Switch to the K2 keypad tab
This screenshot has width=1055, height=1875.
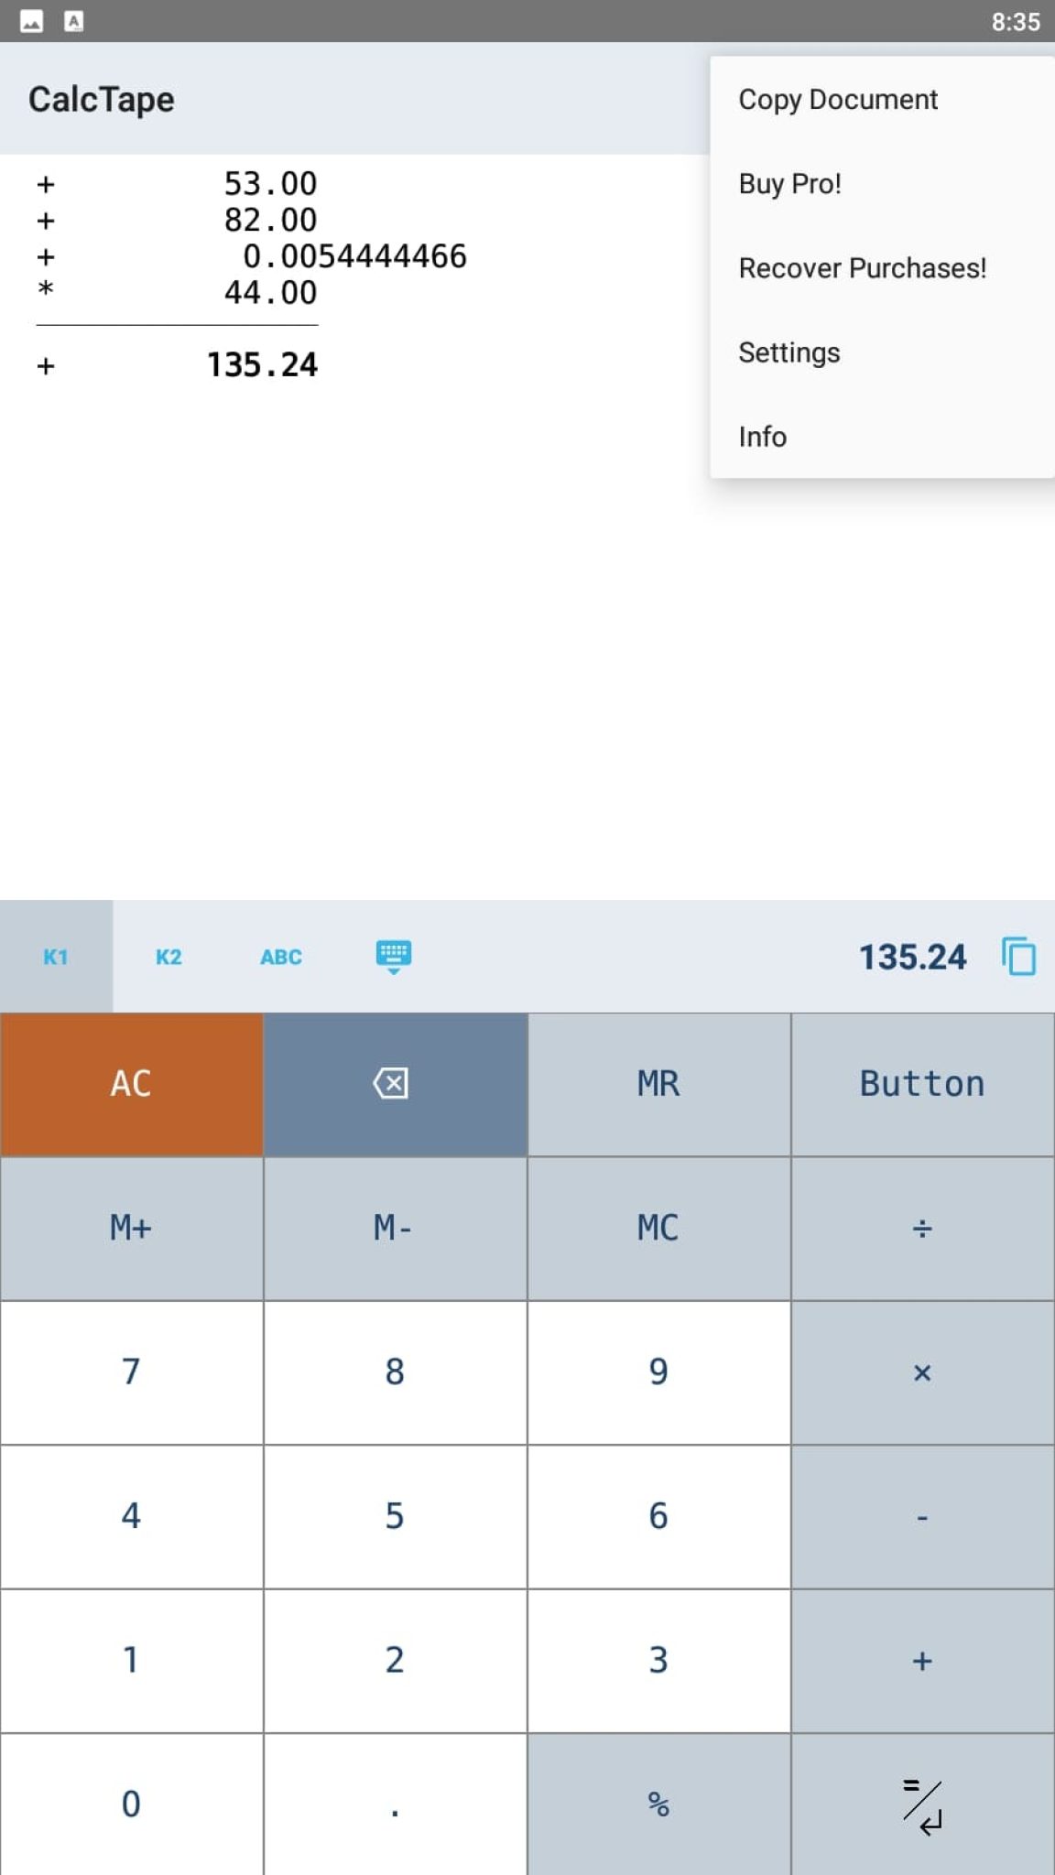point(168,957)
